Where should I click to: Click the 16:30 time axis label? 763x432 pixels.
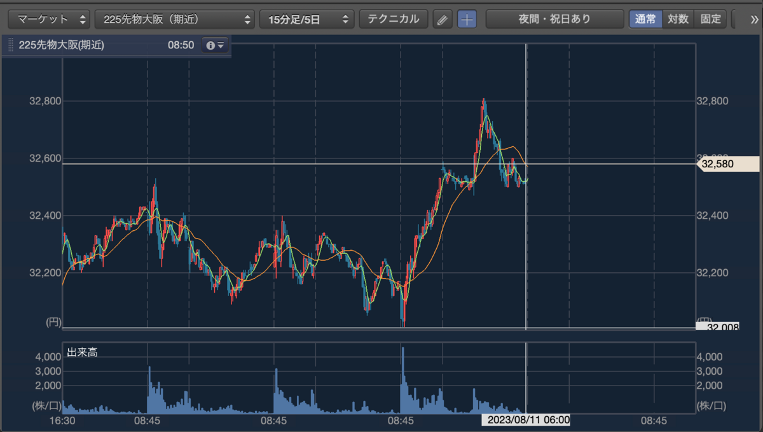click(x=63, y=421)
